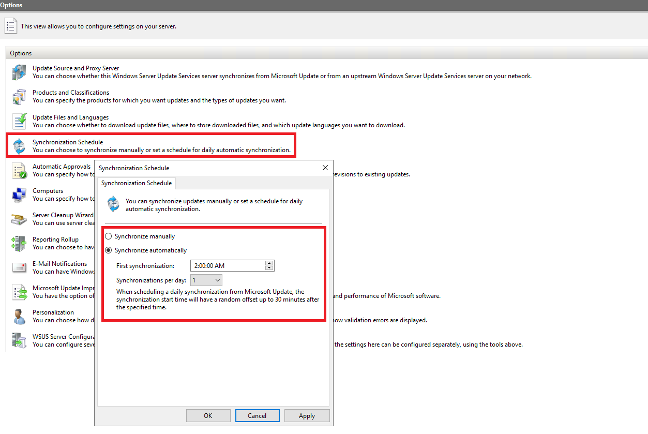Open the Reporting Rollup icon
The image size is (648, 434).
[19, 243]
